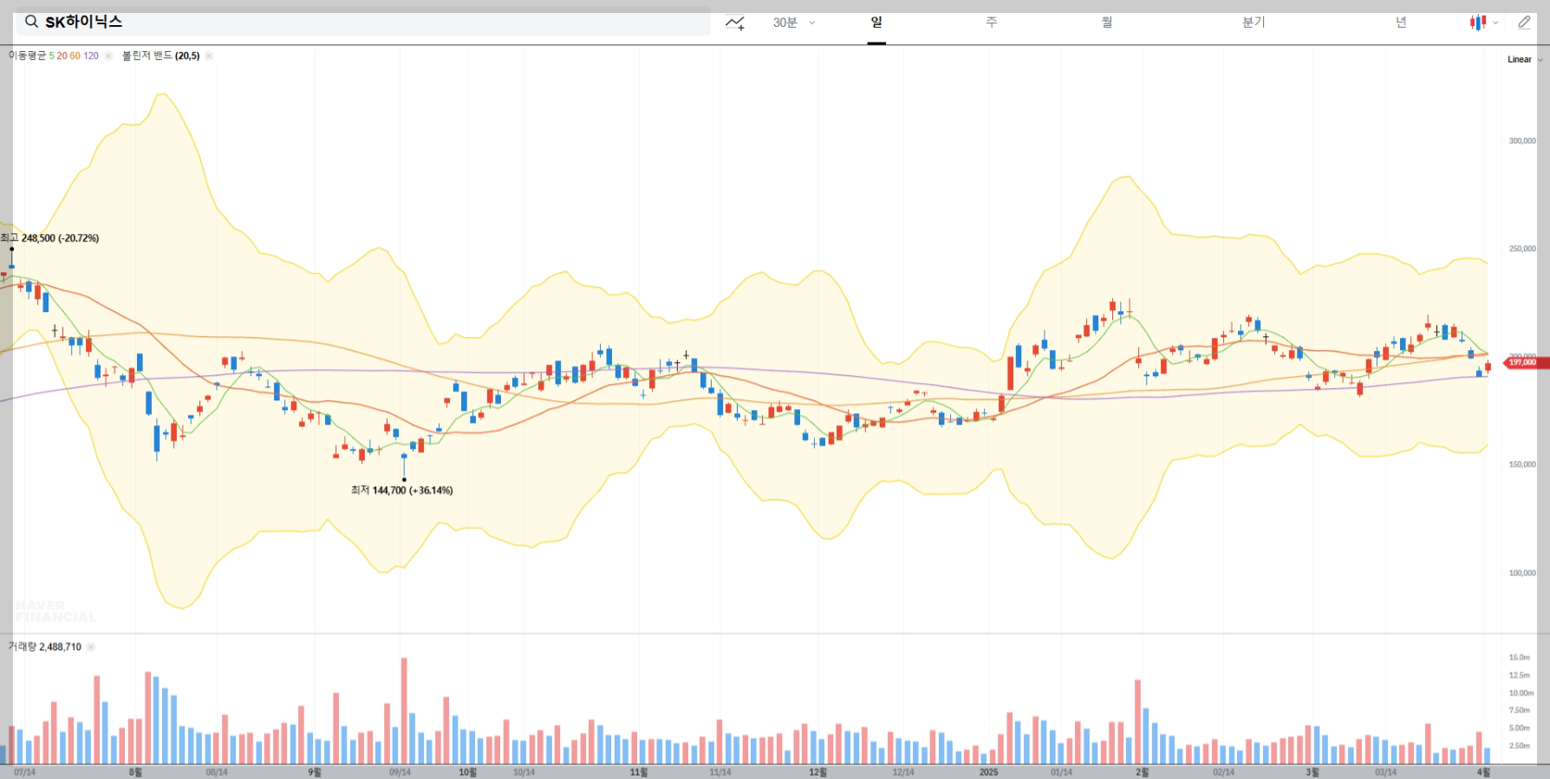Open the 이동평균 indicator settings
Viewport: 1550px width, 779px height.
27,55
